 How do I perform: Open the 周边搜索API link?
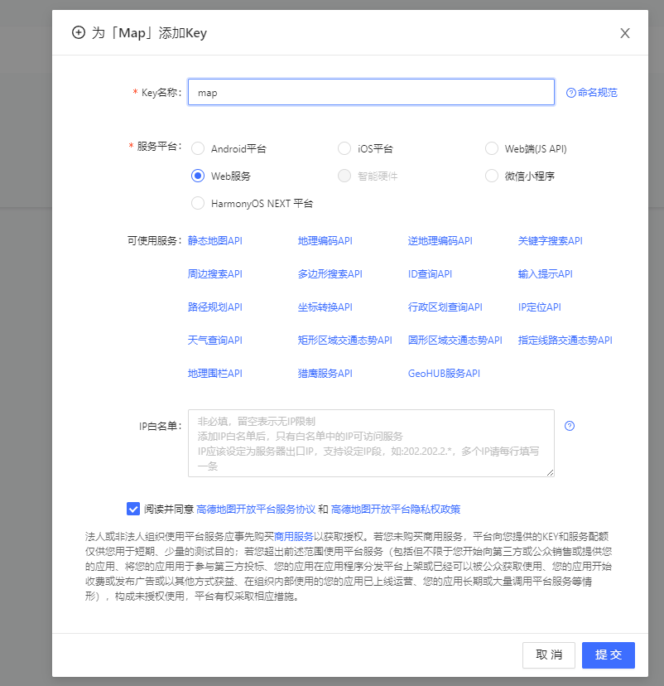point(214,274)
